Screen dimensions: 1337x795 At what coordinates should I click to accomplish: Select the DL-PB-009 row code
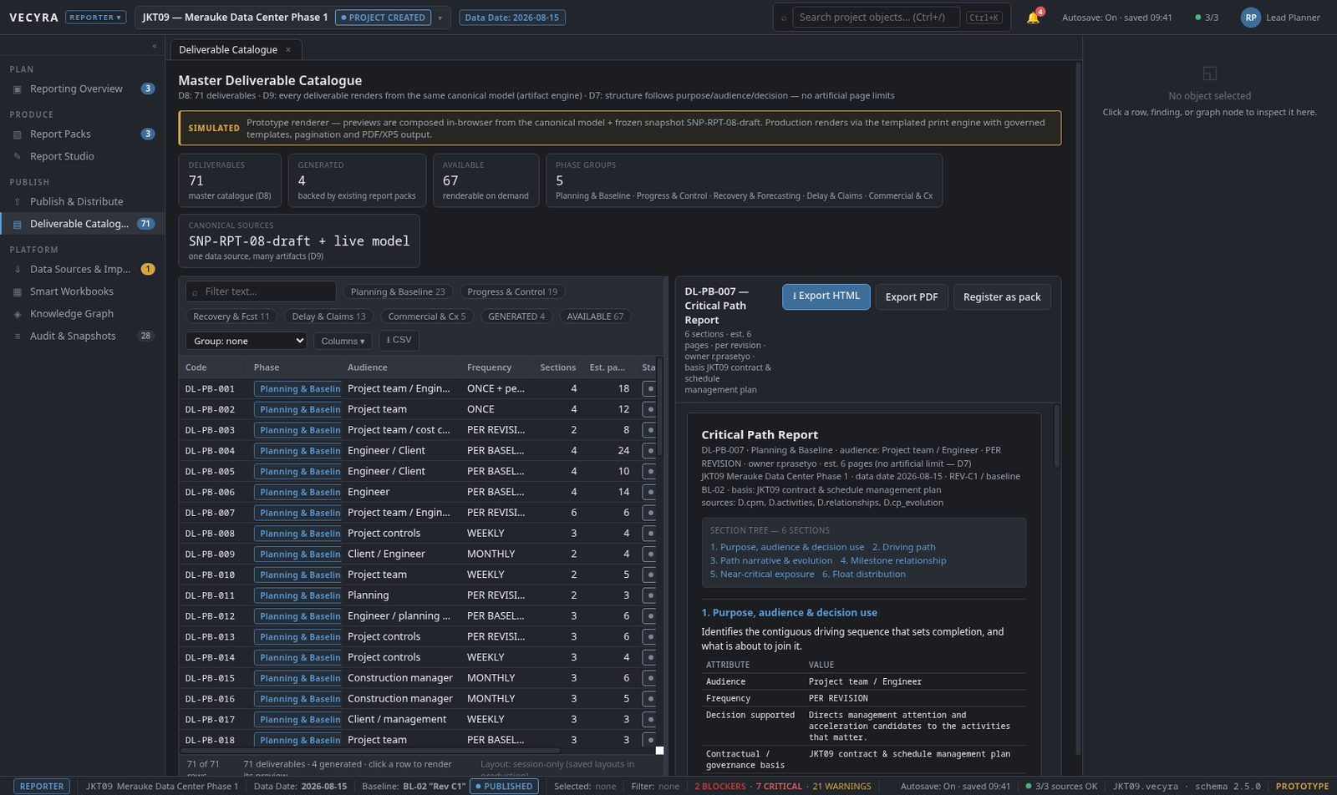coord(210,554)
